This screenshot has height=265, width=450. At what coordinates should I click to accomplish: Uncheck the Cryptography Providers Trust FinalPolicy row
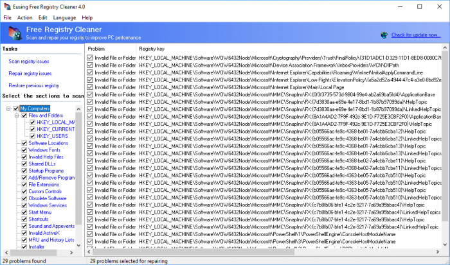coord(90,58)
